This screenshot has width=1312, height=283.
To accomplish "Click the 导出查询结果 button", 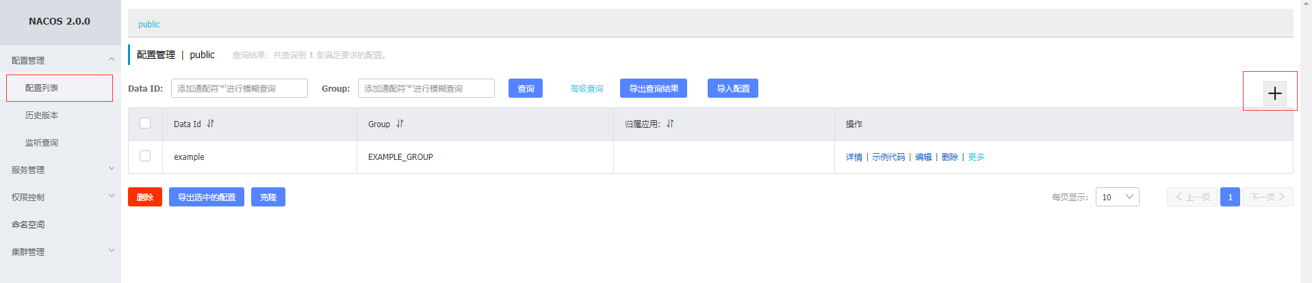I will coord(654,88).
